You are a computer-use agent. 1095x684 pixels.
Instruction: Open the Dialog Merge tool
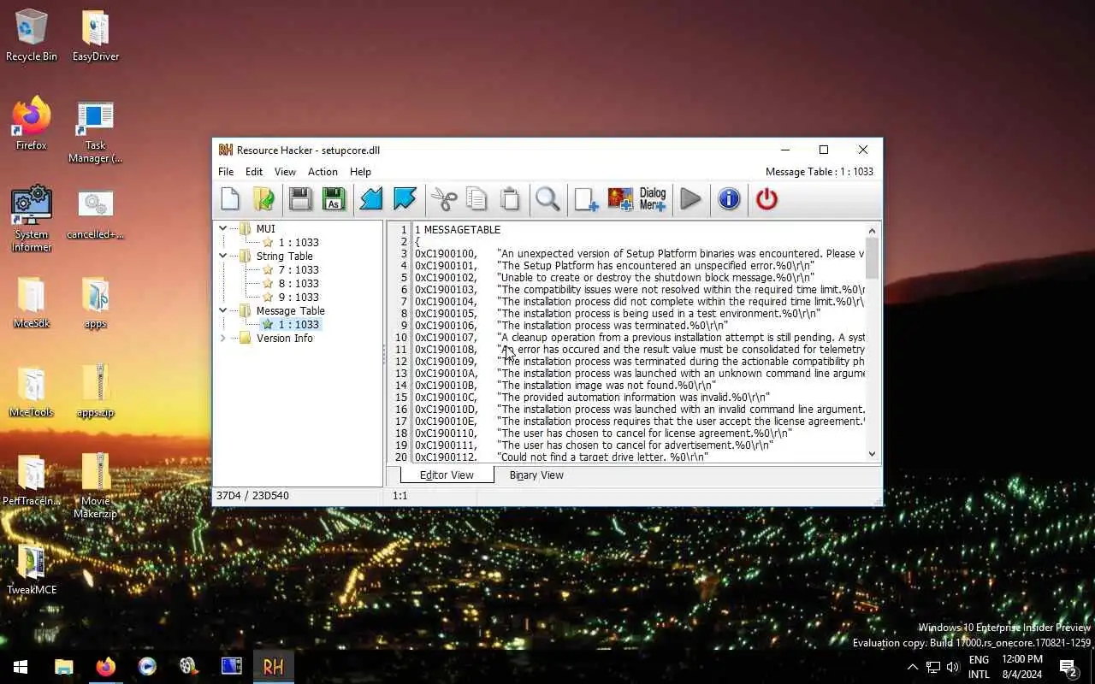[653, 199]
